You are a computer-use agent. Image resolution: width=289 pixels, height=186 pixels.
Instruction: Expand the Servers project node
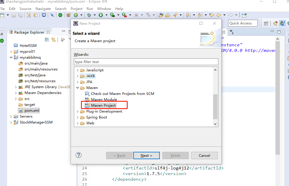pos(11,116)
